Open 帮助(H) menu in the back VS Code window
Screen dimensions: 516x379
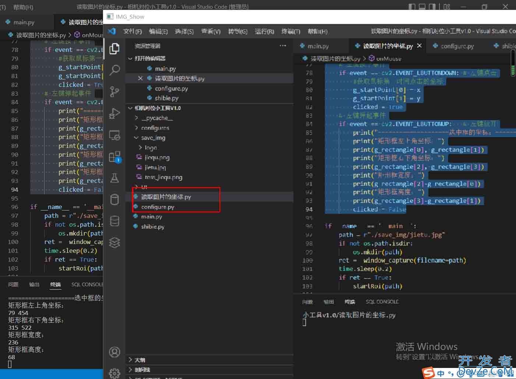point(23,7)
